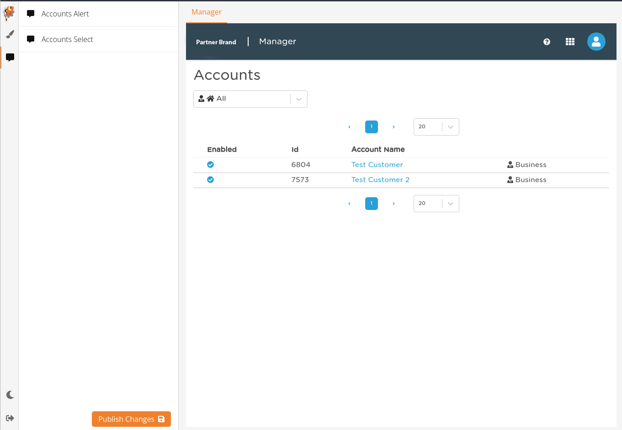Open the Test Customer 2 account link

click(380, 180)
